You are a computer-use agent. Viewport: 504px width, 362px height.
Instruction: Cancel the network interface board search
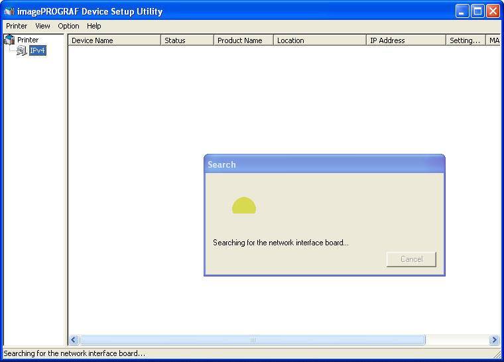click(411, 259)
